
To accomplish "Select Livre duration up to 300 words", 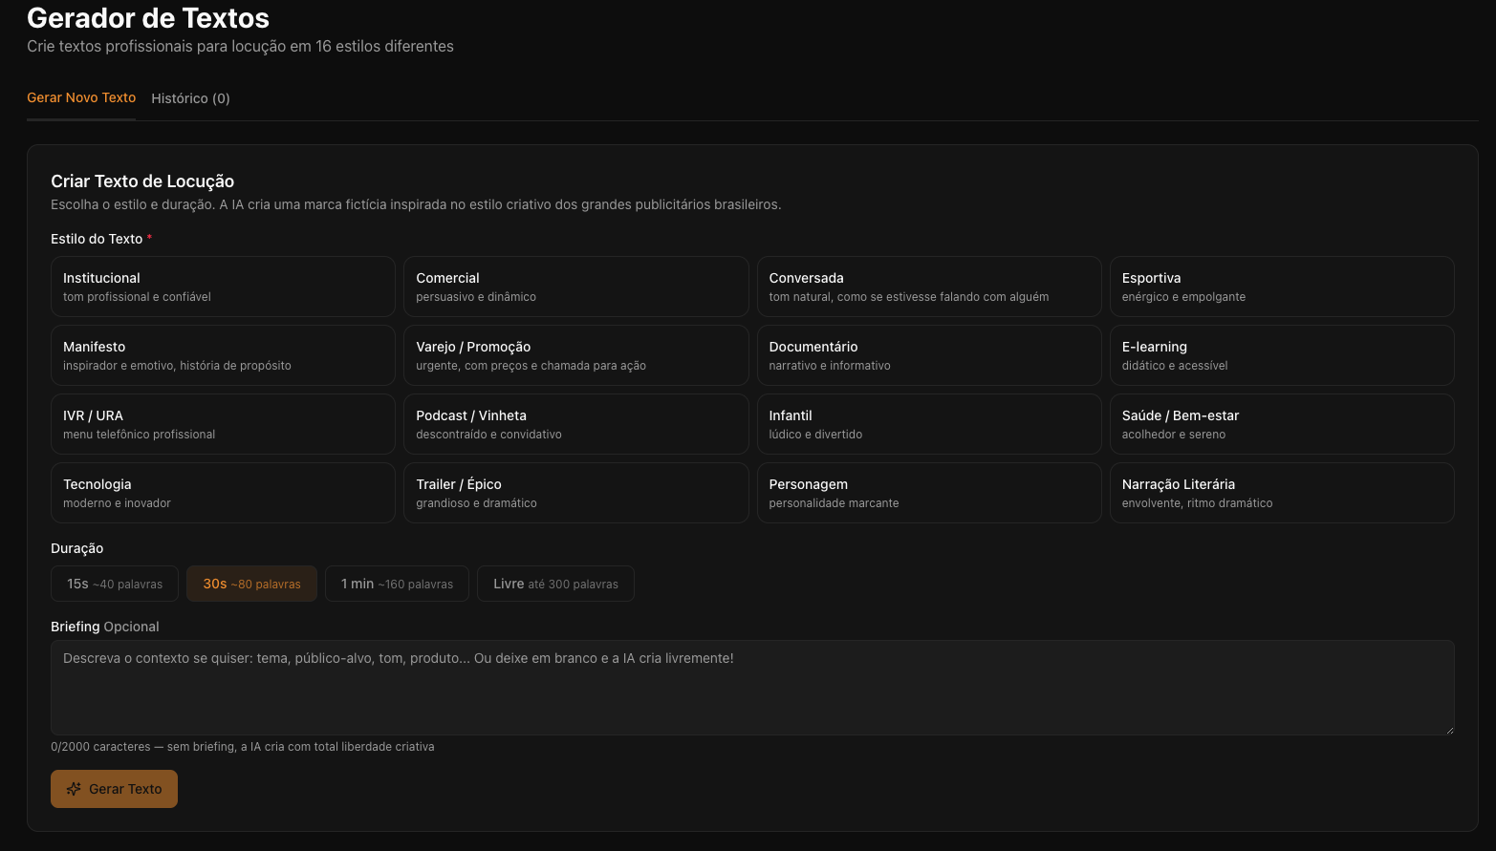I will pos(555,584).
